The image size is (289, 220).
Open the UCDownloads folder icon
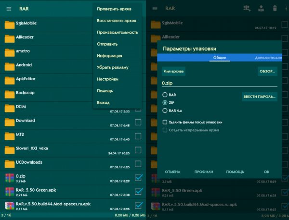[10, 164]
